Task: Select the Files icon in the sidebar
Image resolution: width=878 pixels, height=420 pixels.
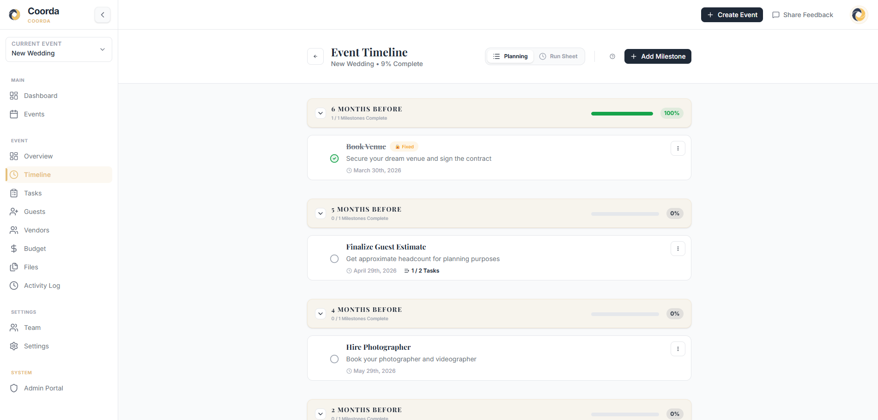Action: click(x=14, y=267)
